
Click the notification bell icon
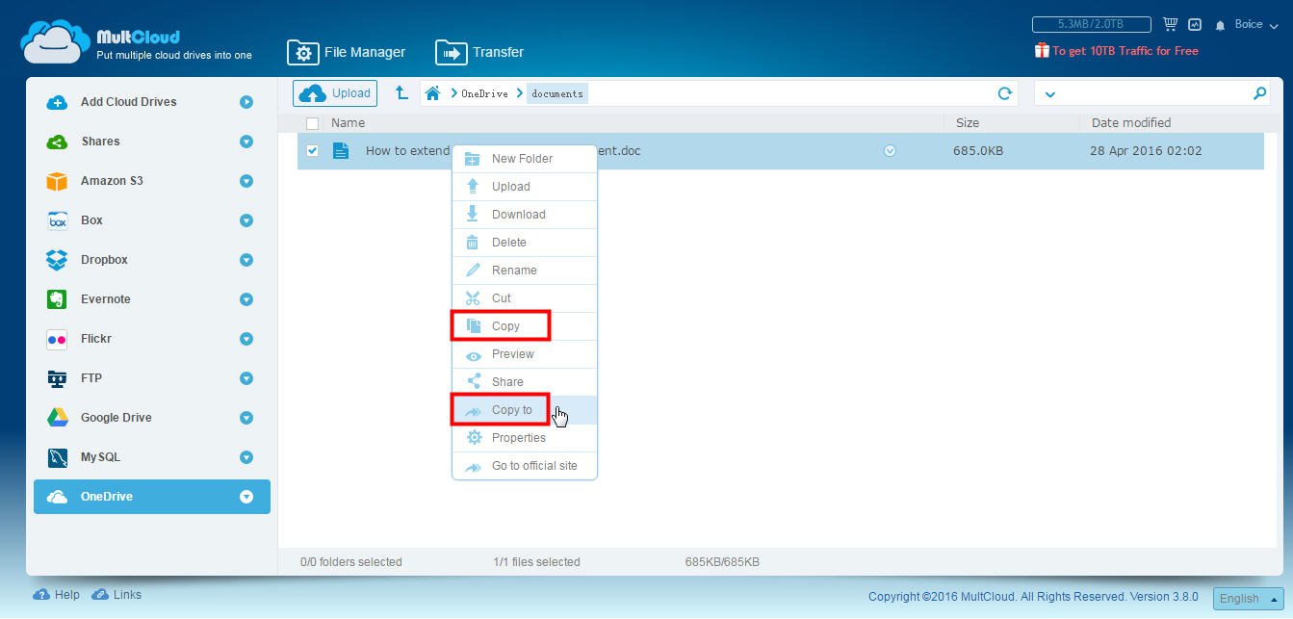click(x=1220, y=25)
